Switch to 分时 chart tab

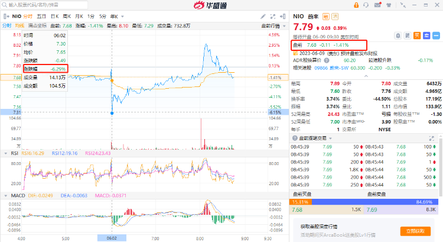[28, 17]
